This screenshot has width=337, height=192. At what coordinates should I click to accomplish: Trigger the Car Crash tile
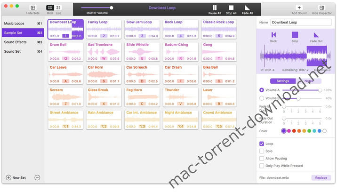point(181,75)
